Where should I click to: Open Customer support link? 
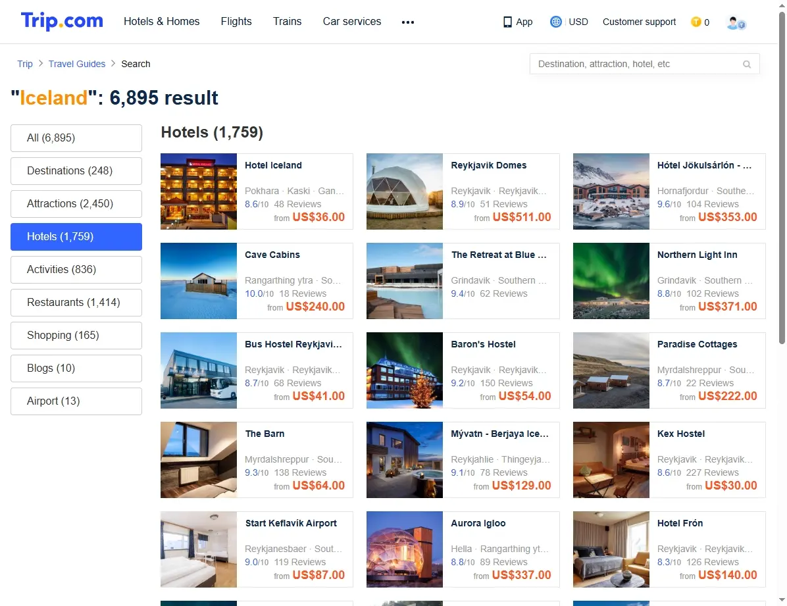639,22
